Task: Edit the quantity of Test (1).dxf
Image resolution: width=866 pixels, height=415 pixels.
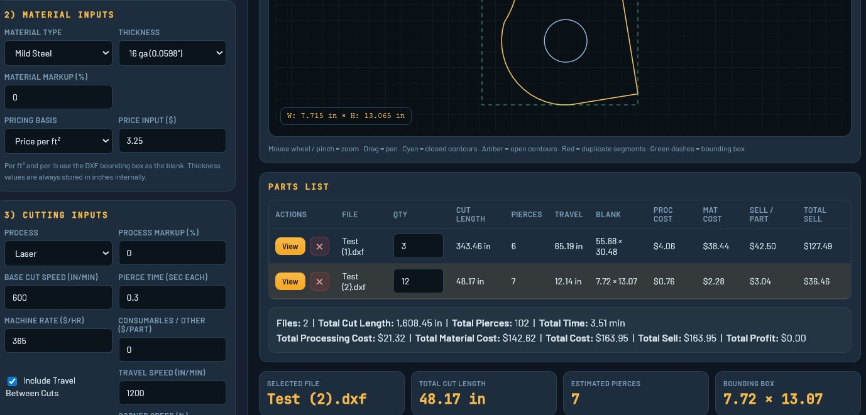Action: [418, 245]
